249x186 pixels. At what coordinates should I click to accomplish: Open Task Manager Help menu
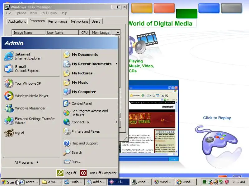pyautogui.click(x=64, y=13)
